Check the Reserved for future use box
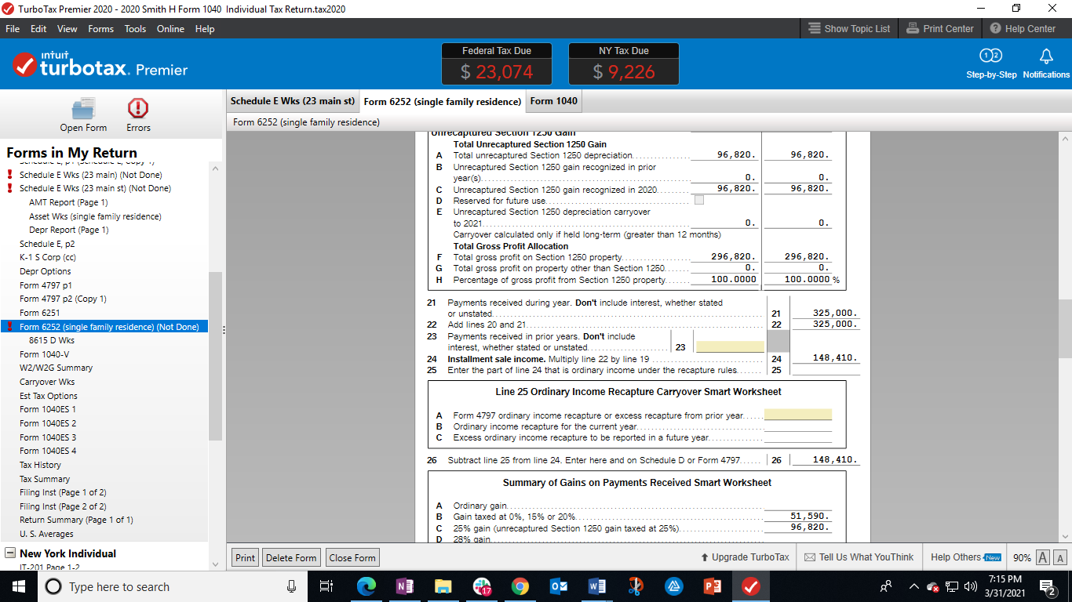 click(699, 201)
